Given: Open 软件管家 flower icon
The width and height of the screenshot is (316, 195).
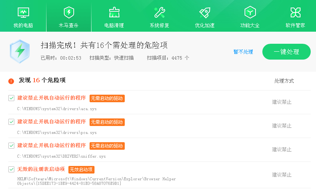Looking at the screenshot, I should [295, 12].
